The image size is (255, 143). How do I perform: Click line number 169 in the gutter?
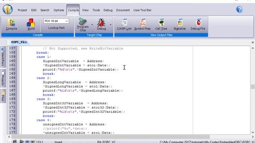pos(12,99)
